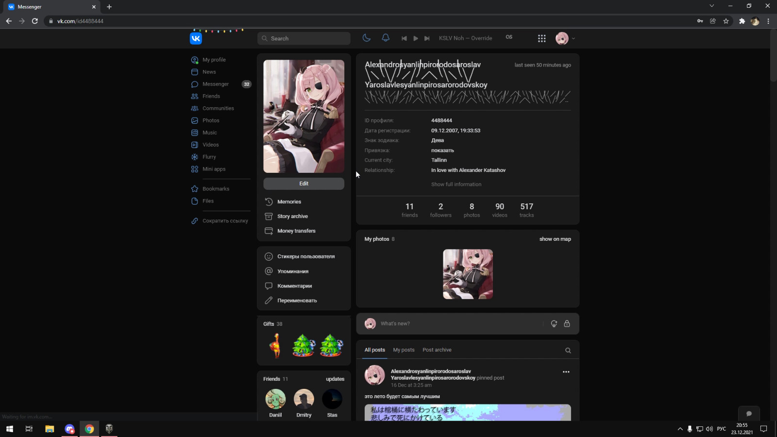Toggle post privacy lock icon

pyautogui.click(x=567, y=324)
